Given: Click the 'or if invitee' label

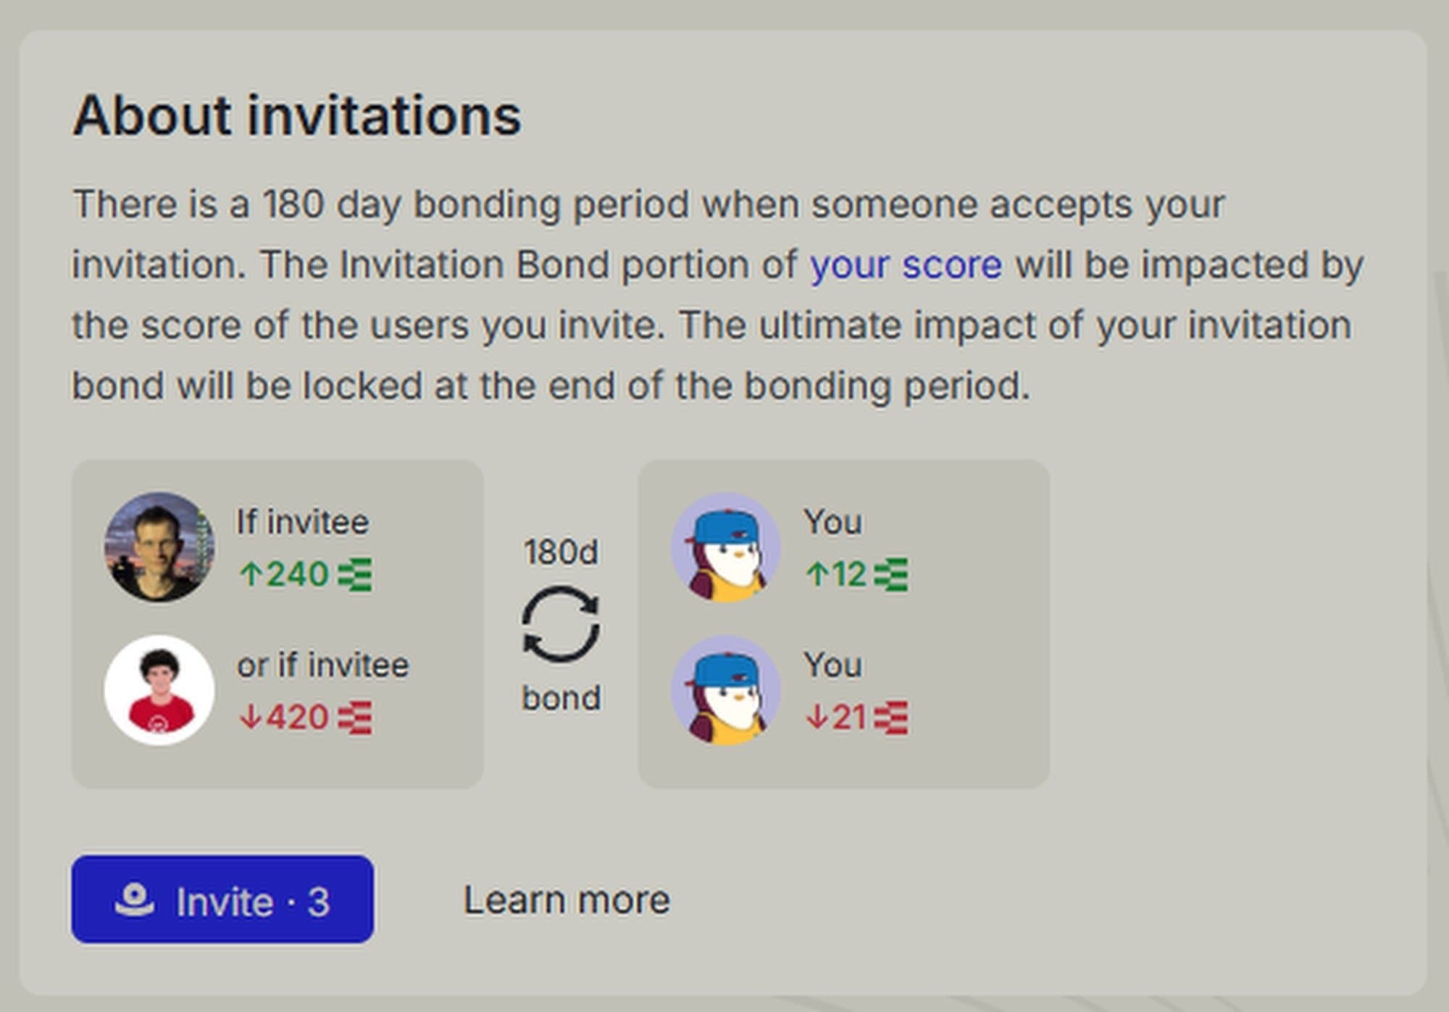Looking at the screenshot, I should 322,665.
